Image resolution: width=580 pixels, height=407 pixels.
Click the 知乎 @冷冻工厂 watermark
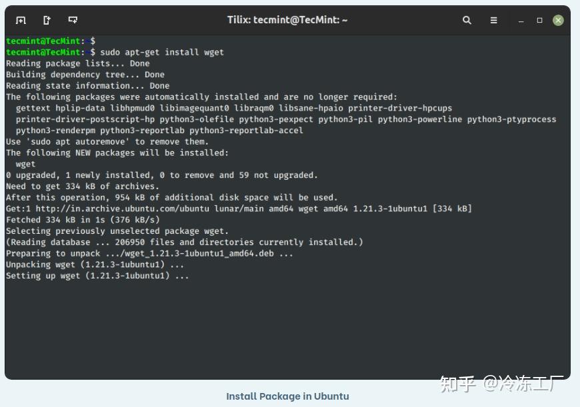pos(501,383)
